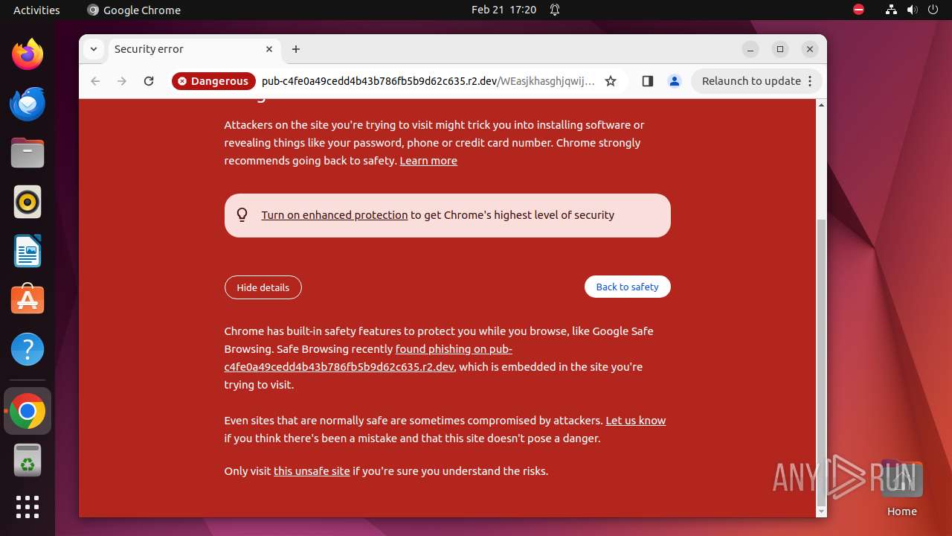
Task: Launch Thunderbird mail from the dock
Action: (x=28, y=103)
